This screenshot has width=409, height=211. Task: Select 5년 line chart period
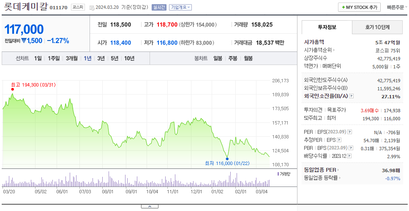(115, 58)
